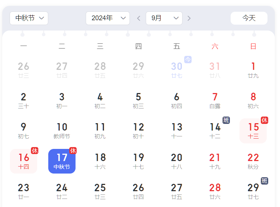
Task: Select August 27 廿四 date
Action: click(62, 70)
